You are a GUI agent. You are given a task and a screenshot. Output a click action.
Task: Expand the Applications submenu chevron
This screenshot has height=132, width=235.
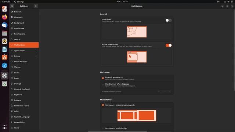36,51
